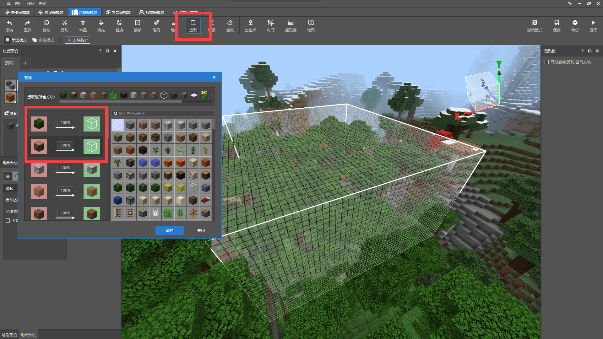This screenshot has width=603, height=339.
Task: Switch to 关卡编辑器 tab
Action: pos(17,12)
